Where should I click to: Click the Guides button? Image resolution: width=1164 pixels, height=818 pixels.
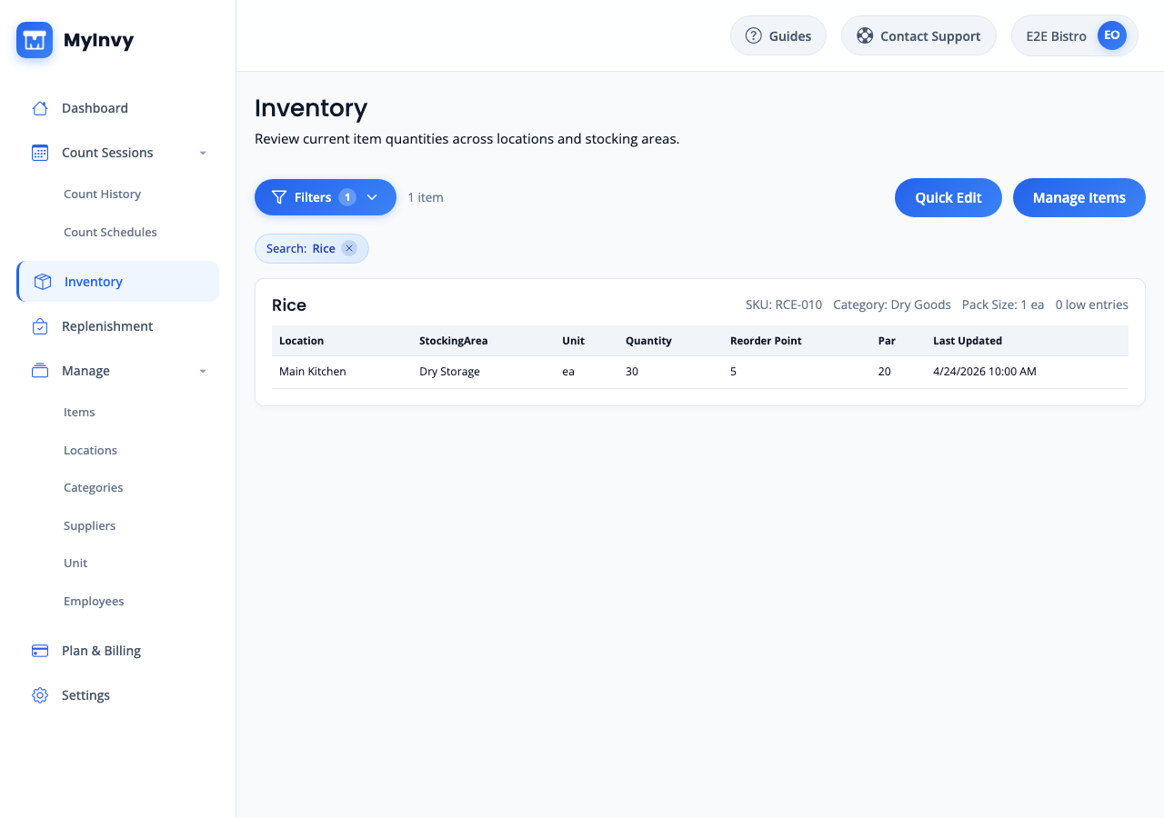pyautogui.click(x=778, y=35)
